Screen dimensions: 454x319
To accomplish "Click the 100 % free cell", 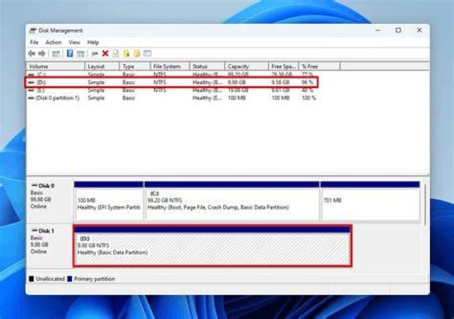I will point(308,98).
